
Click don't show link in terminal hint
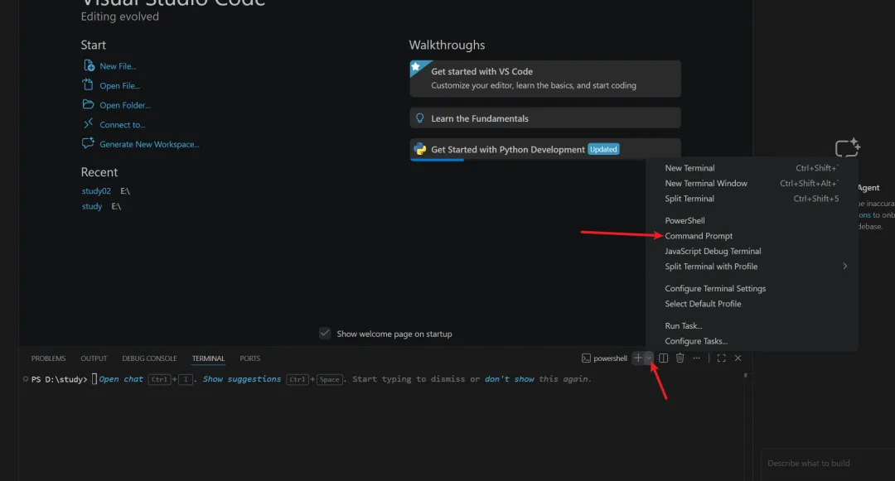pos(509,379)
